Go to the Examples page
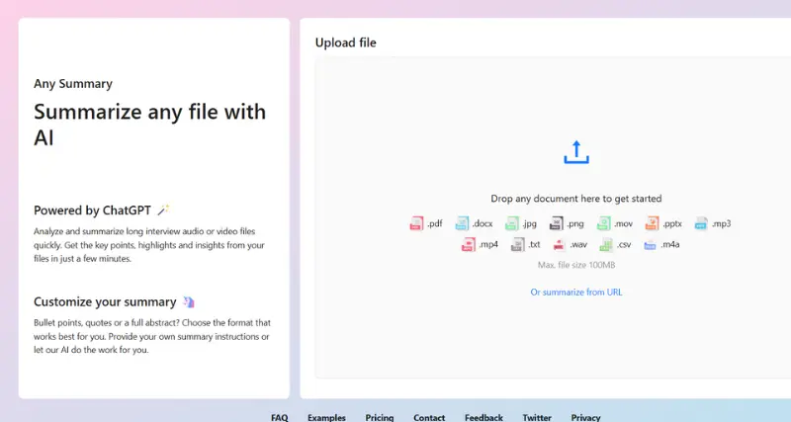The height and width of the screenshot is (422, 791). click(x=326, y=417)
